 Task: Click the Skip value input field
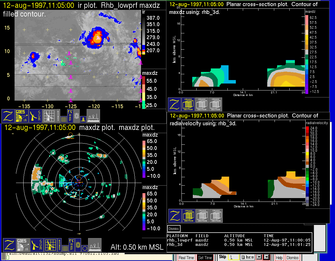234,257
